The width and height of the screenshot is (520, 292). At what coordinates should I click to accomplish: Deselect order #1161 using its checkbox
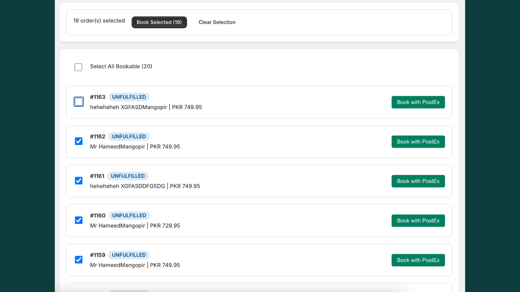pyautogui.click(x=79, y=181)
